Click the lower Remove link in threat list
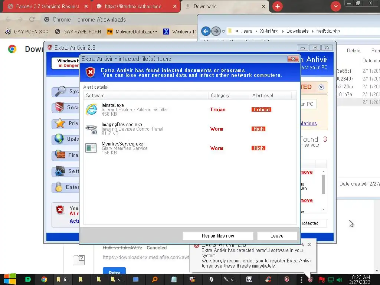Viewport: 380px width, 285px height. point(307,200)
